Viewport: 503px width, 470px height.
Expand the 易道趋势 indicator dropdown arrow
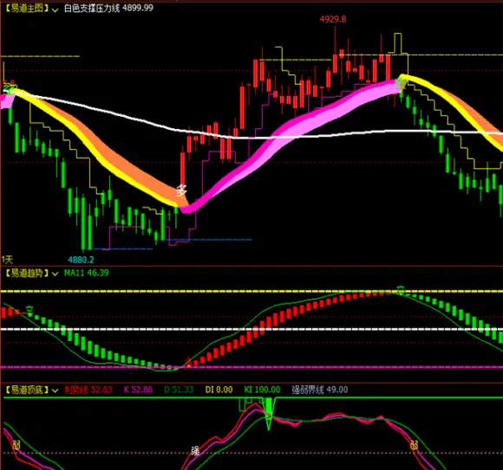55,274
